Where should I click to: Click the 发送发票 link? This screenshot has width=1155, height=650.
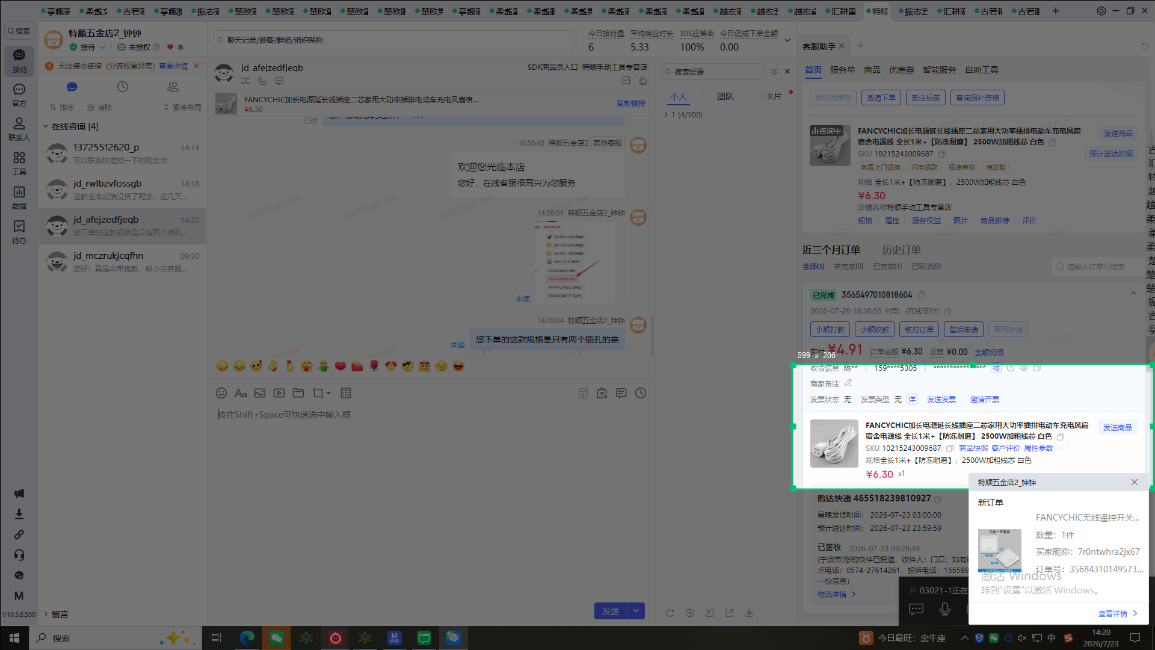coord(941,399)
